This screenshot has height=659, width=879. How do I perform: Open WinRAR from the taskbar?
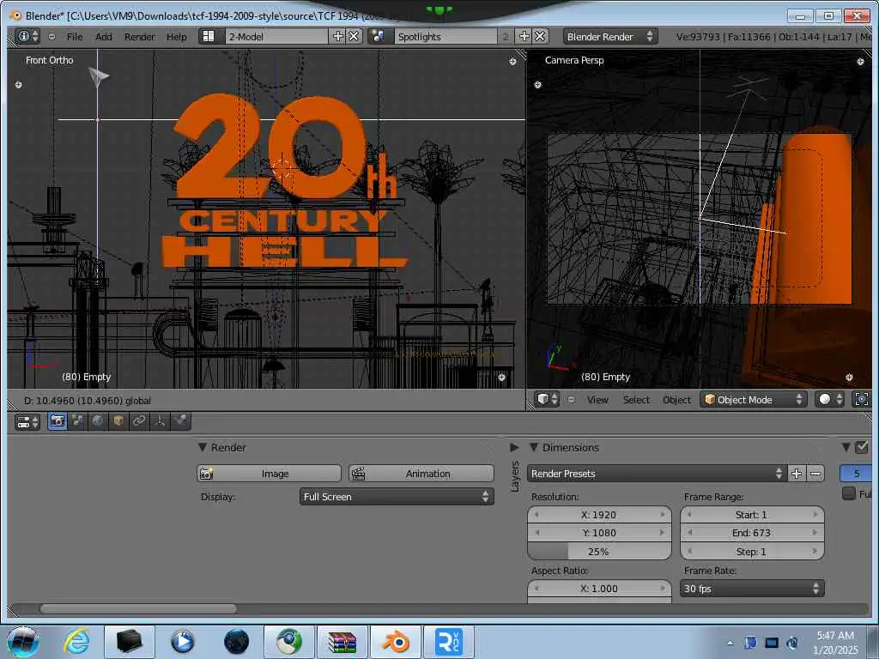point(342,642)
